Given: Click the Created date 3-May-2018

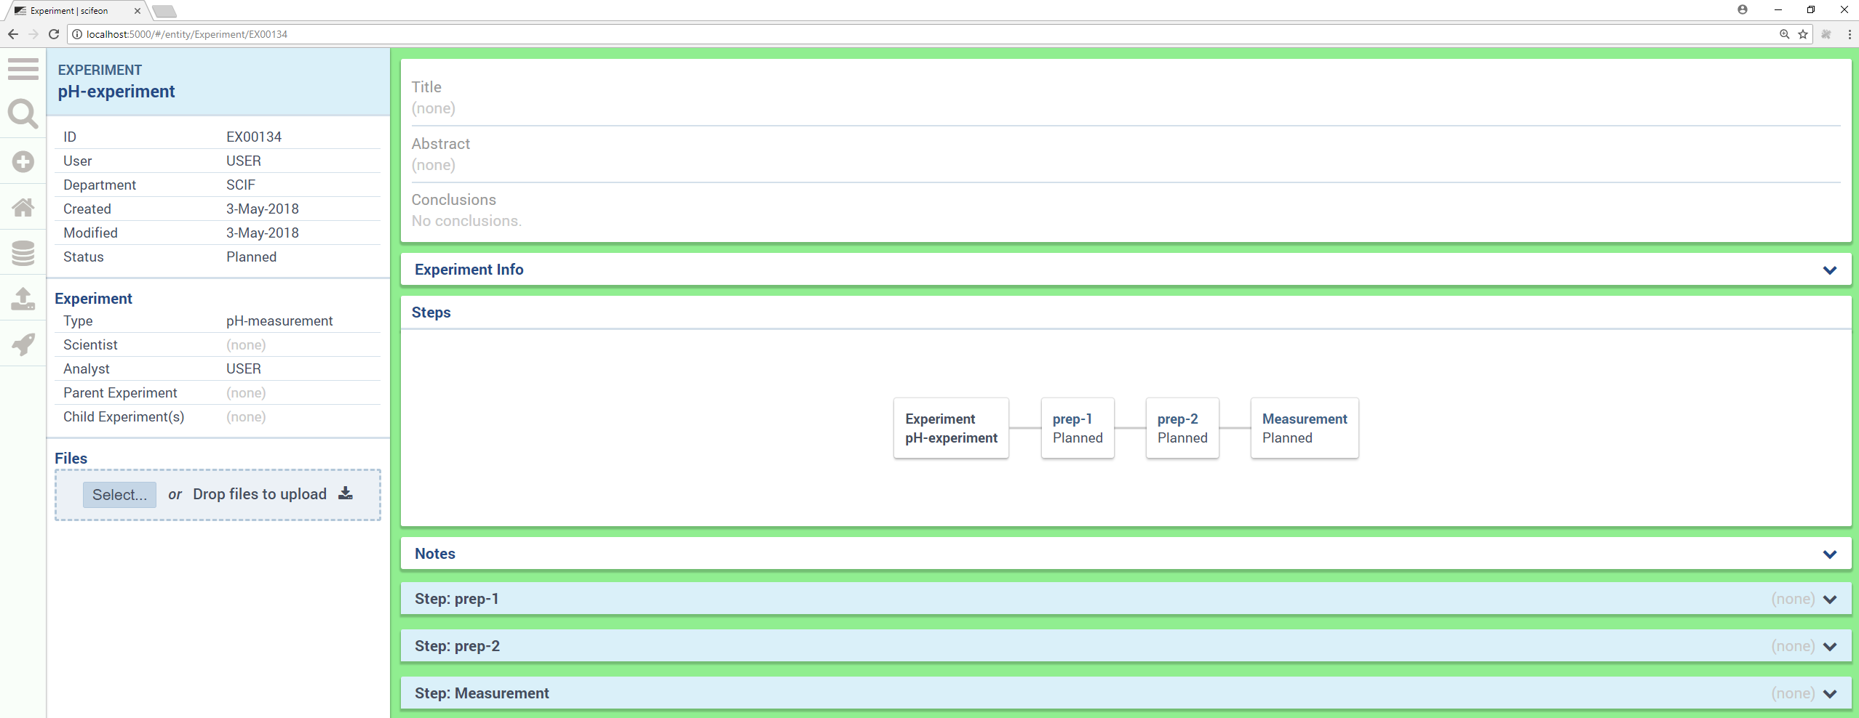Looking at the screenshot, I should (x=262, y=209).
